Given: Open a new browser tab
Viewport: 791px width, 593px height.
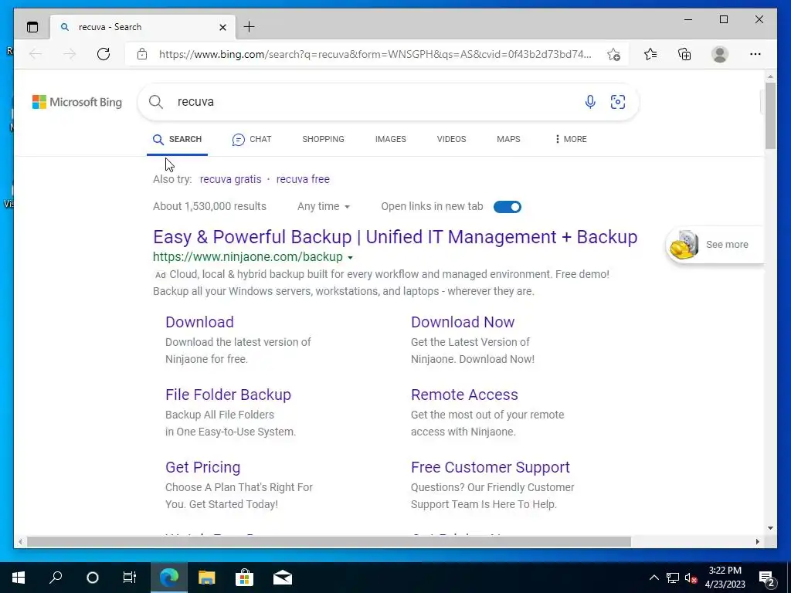Looking at the screenshot, I should click(x=250, y=27).
